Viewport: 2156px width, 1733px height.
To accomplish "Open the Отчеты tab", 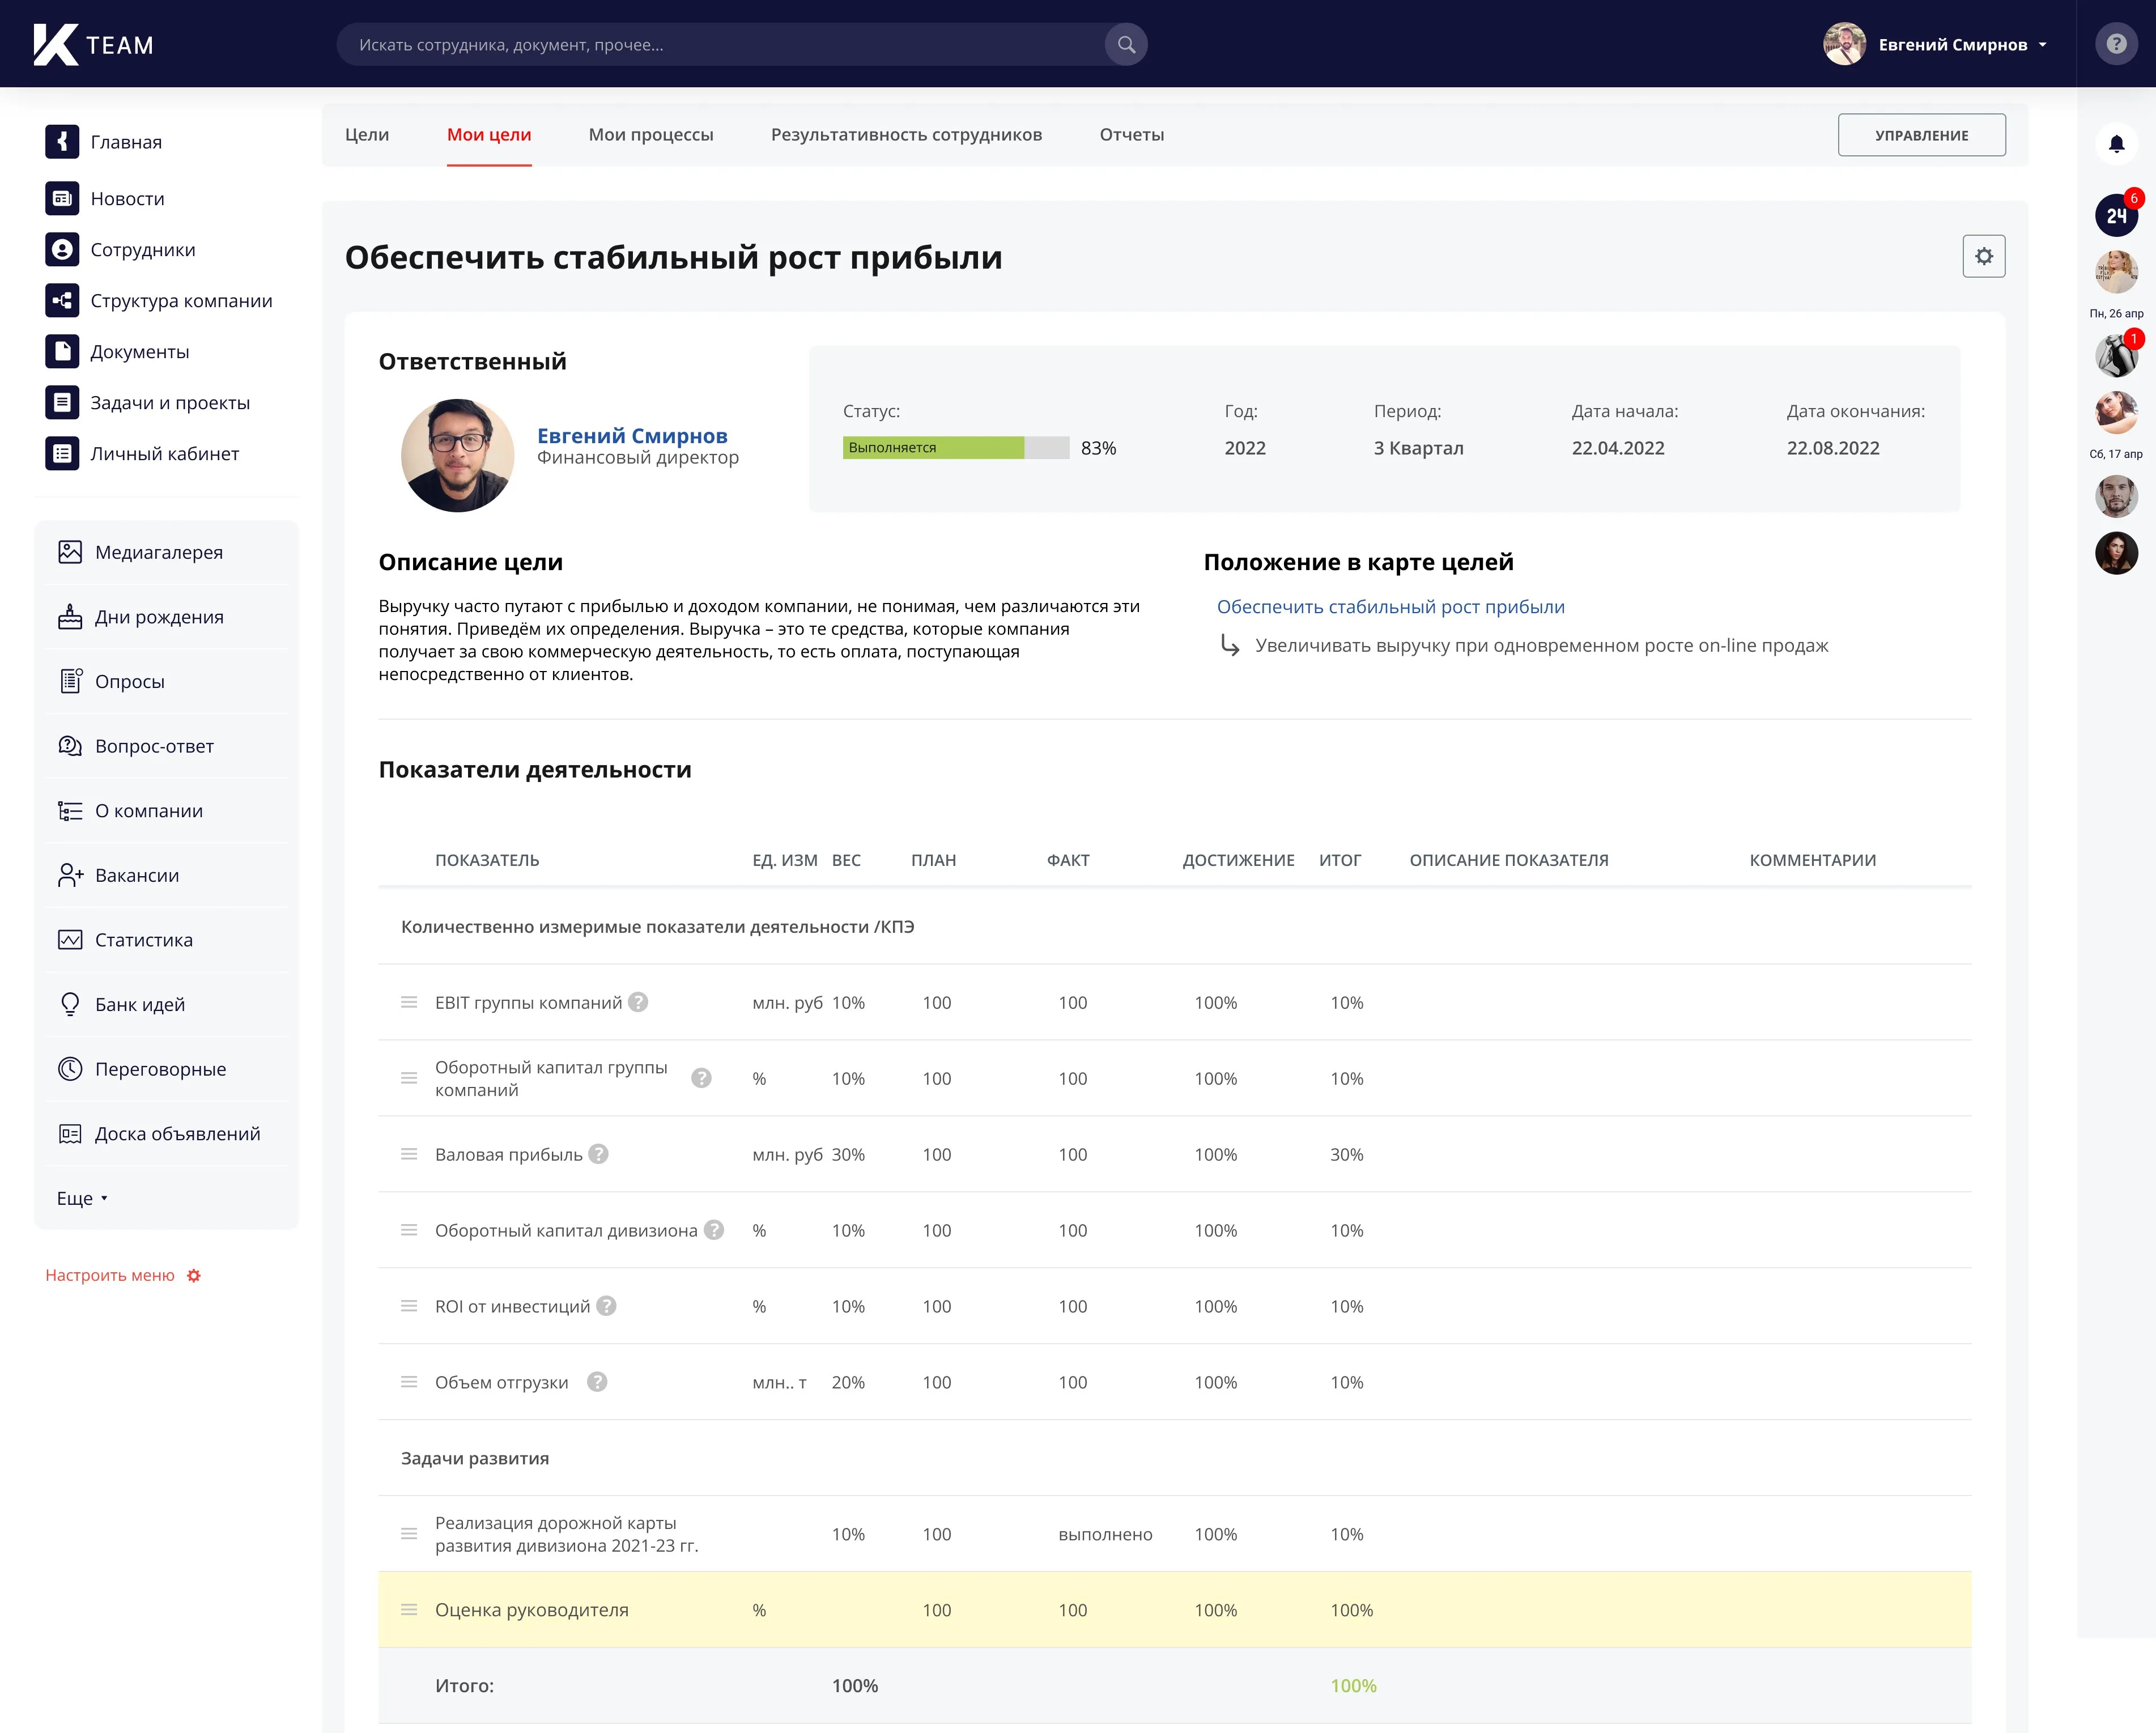I will click(1131, 135).
